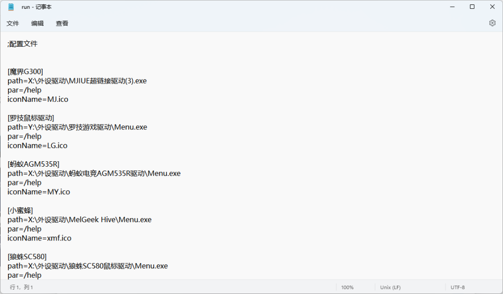The height and width of the screenshot is (294, 503).
Task: Click the [小蜜蜂] section header
Action: pyautogui.click(x=20, y=210)
